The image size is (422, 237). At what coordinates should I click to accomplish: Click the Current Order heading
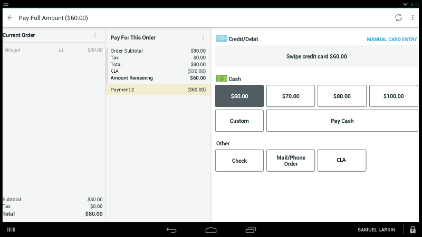pos(19,35)
